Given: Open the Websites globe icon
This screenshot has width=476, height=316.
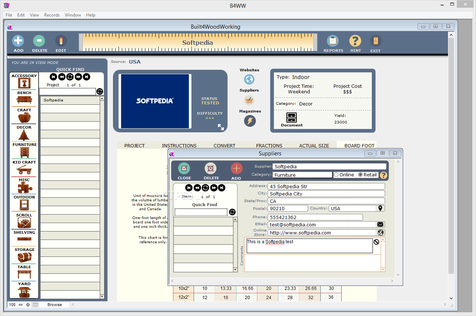Looking at the screenshot, I should (x=249, y=79).
